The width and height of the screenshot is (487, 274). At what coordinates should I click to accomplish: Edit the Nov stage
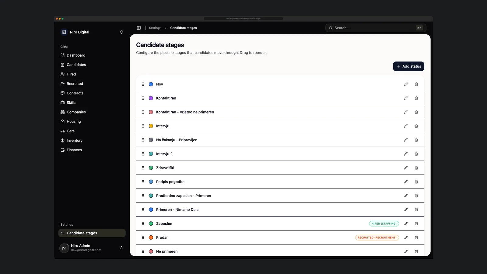(x=406, y=84)
